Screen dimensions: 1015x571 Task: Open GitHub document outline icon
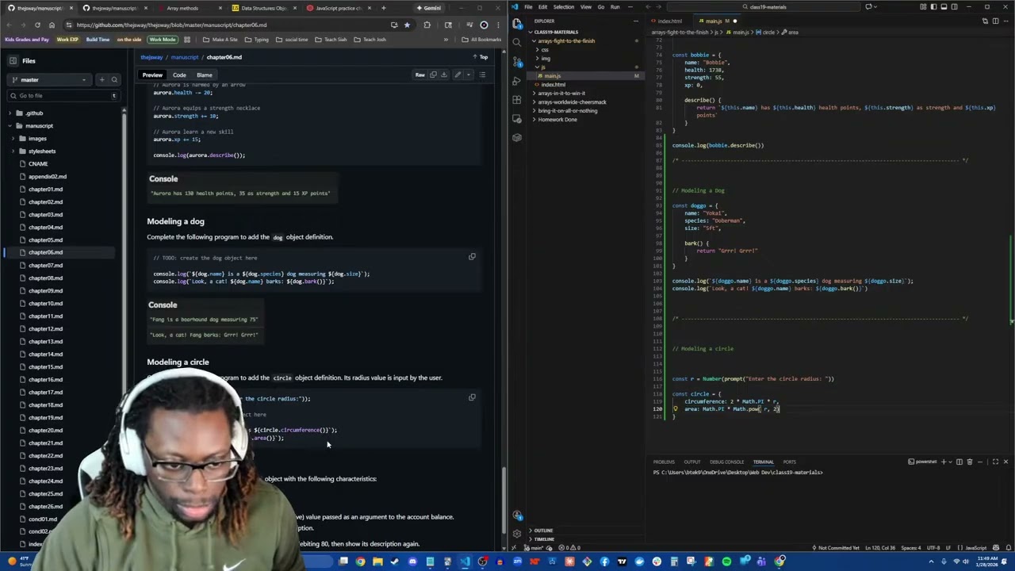click(x=482, y=75)
